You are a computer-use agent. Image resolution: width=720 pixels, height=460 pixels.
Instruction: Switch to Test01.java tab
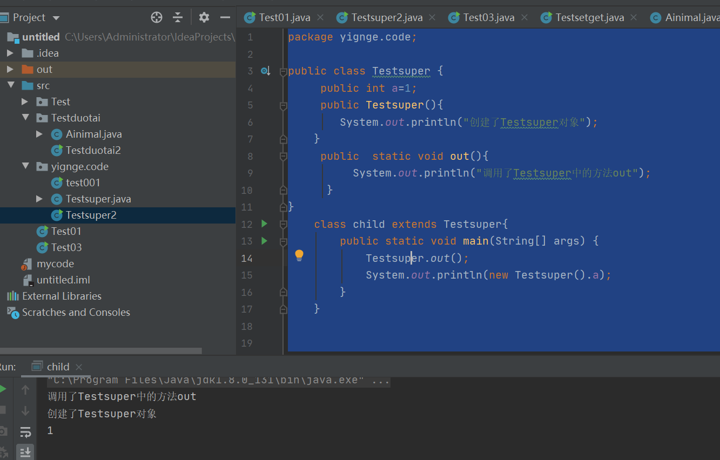284,17
